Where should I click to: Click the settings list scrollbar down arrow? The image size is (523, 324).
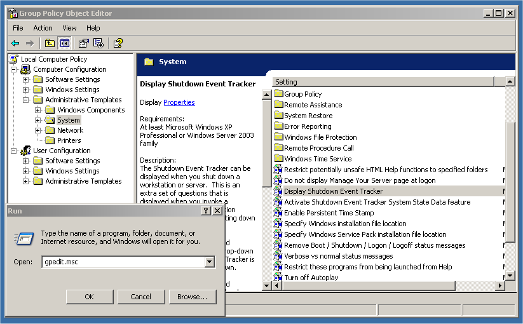[x=510, y=276]
